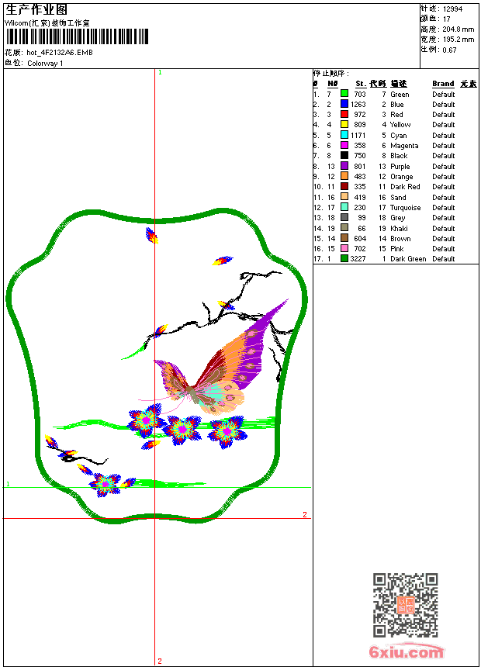
Task: Click the Turquoise color swatch
Action: (344, 207)
